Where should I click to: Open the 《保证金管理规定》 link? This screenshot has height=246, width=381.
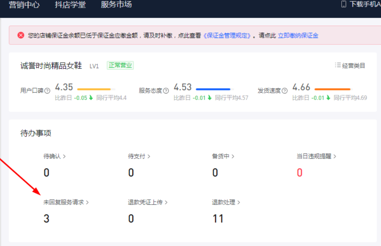(x=227, y=36)
